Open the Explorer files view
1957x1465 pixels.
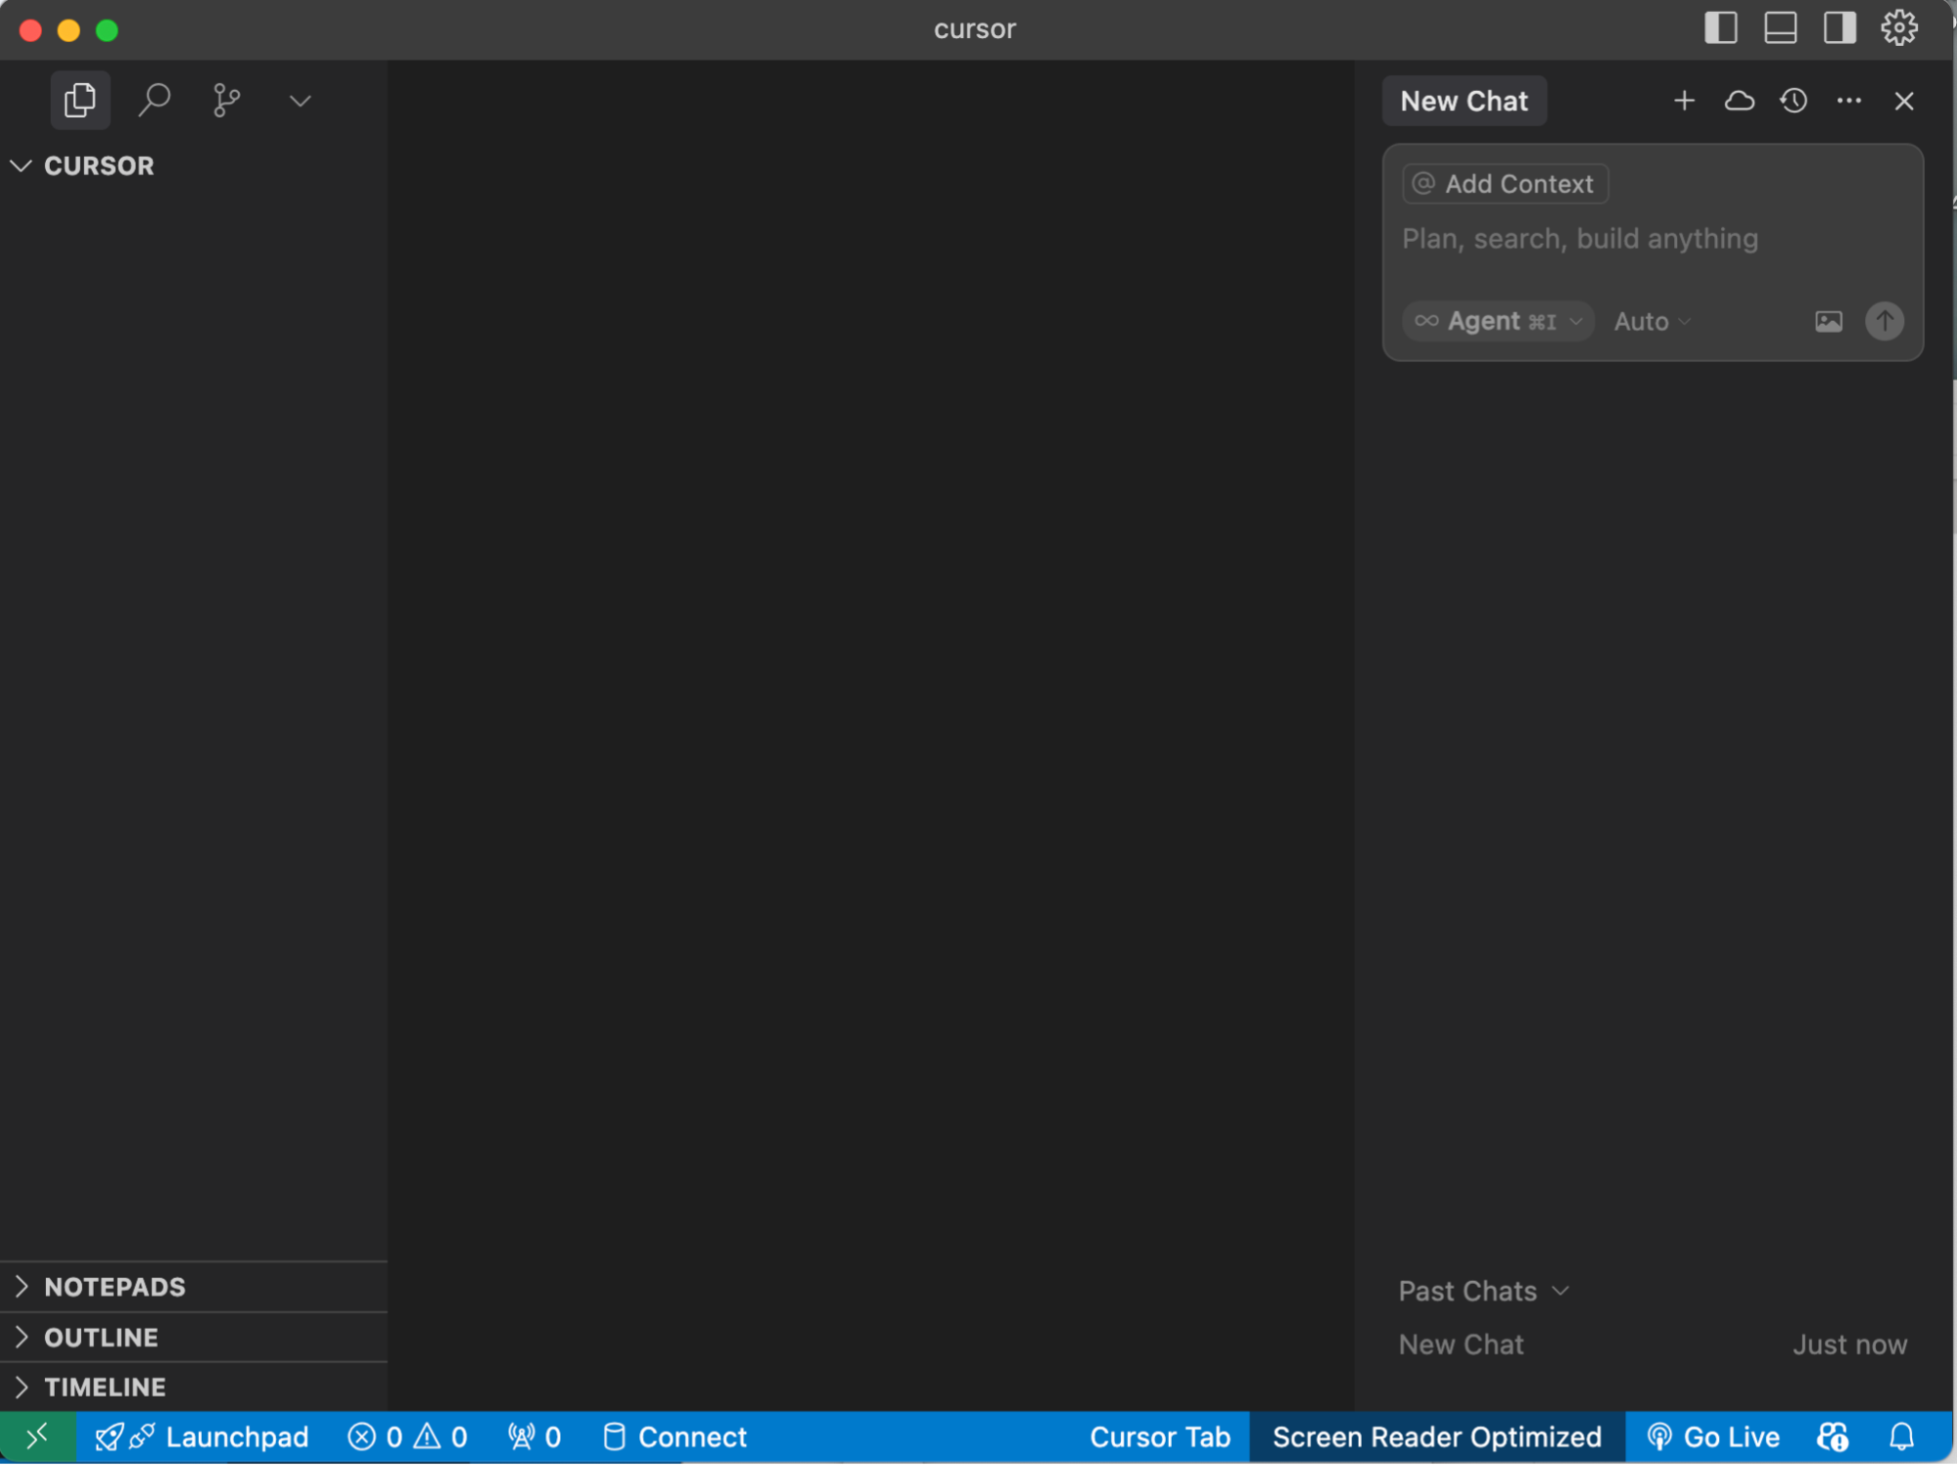[80, 100]
